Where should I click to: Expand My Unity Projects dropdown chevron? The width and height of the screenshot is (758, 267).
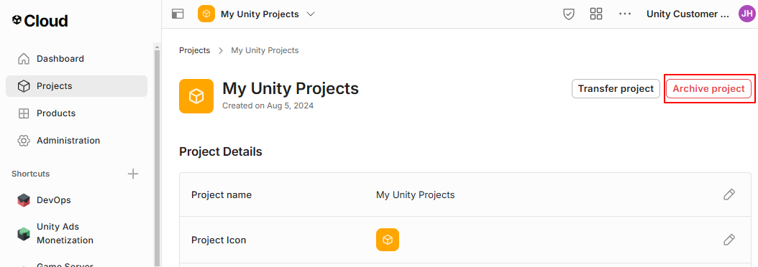pos(311,14)
